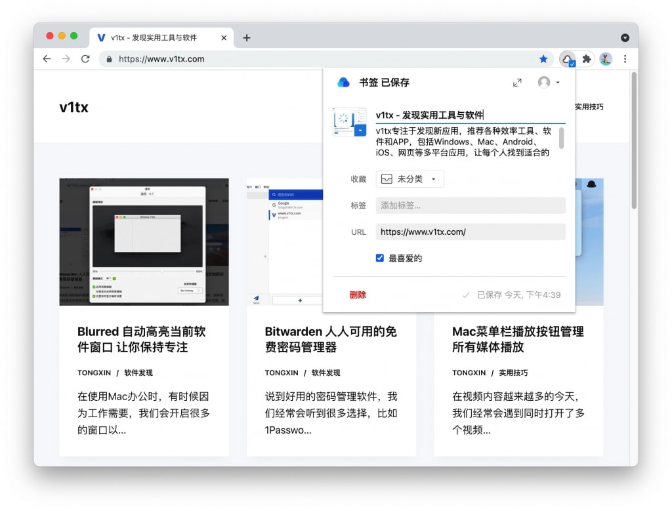Open the 未分类 collection dropdown
The height and width of the screenshot is (511, 672).
click(409, 179)
